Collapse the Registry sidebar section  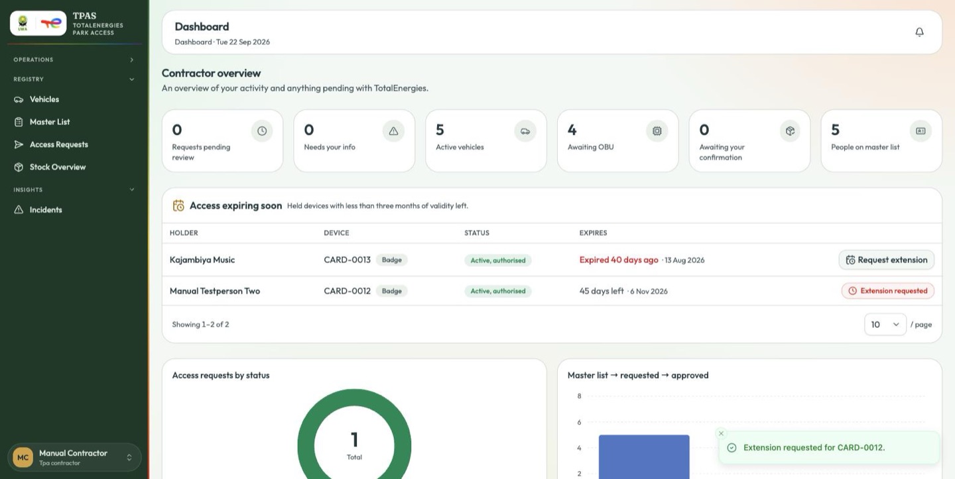point(74,80)
